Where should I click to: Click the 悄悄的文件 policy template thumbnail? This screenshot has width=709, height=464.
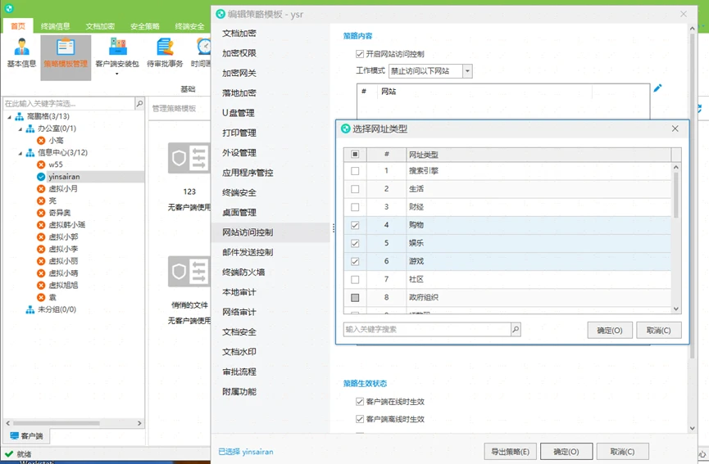click(189, 271)
